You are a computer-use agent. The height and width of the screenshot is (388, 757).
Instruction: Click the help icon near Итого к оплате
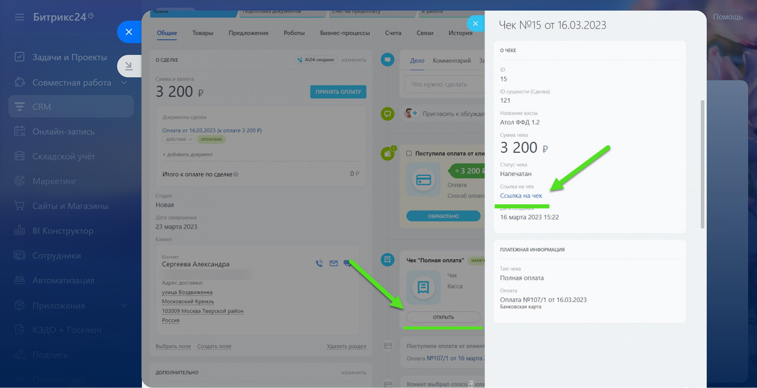(x=236, y=174)
